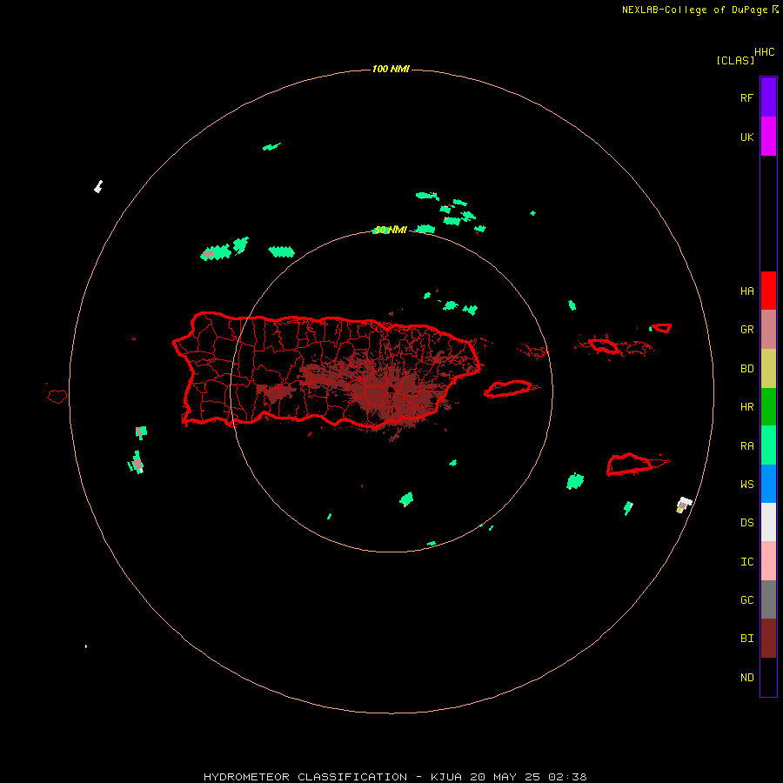Image resolution: width=783 pixels, height=783 pixels.
Task: Click the HR legend label
Action: click(746, 407)
